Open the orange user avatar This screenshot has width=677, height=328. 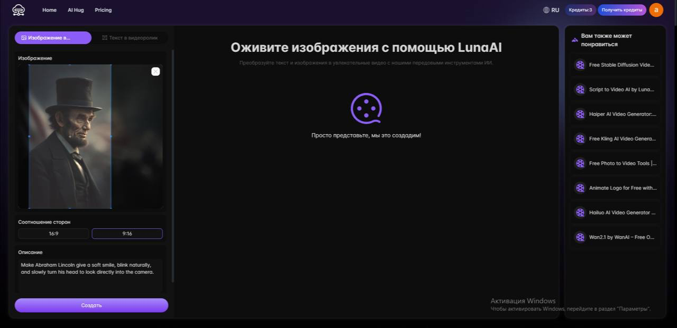tap(656, 10)
